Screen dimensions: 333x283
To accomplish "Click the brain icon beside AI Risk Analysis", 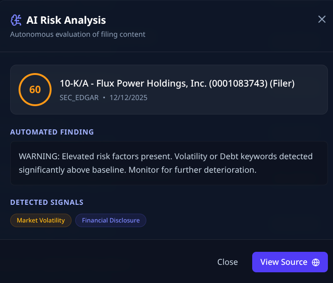I will click(16, 20).
